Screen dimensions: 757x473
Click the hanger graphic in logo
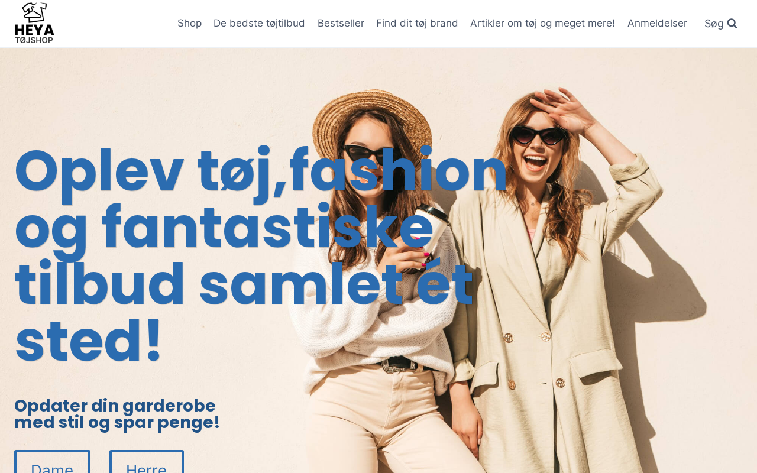pos(34,12)
